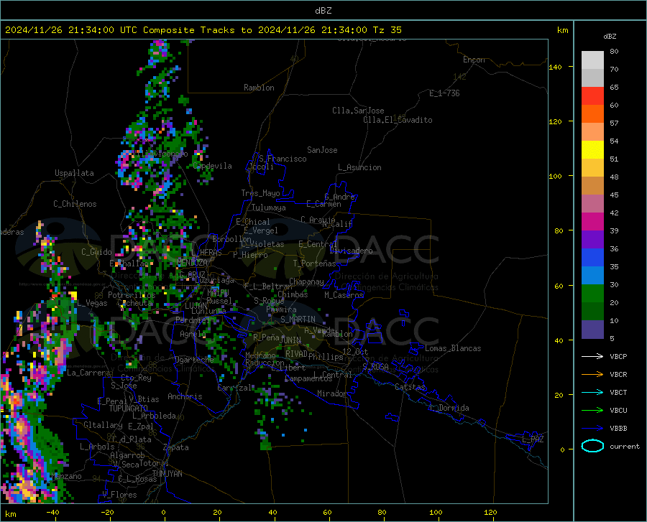Click the 'SanJose' map label

pos(322,150)
